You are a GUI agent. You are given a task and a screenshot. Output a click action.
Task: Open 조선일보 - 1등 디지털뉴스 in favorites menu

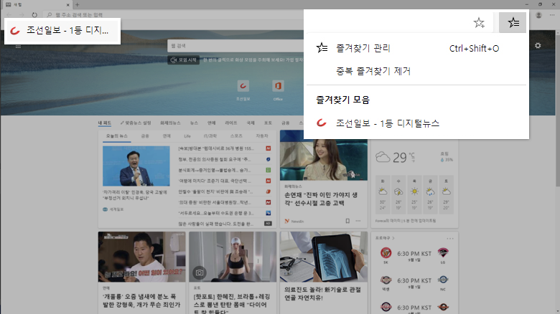point(387,123)
